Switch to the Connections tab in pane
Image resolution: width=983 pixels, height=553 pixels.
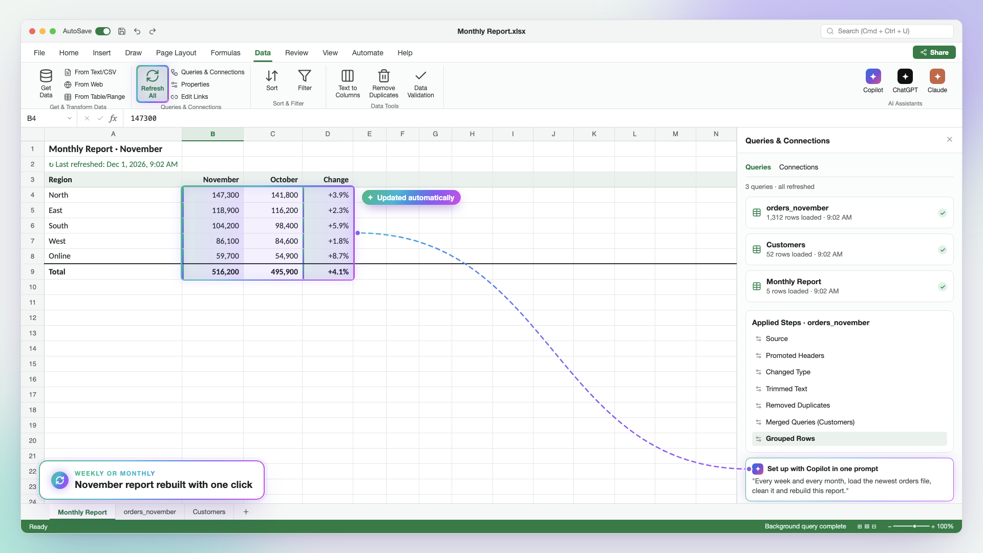point(798,167)
